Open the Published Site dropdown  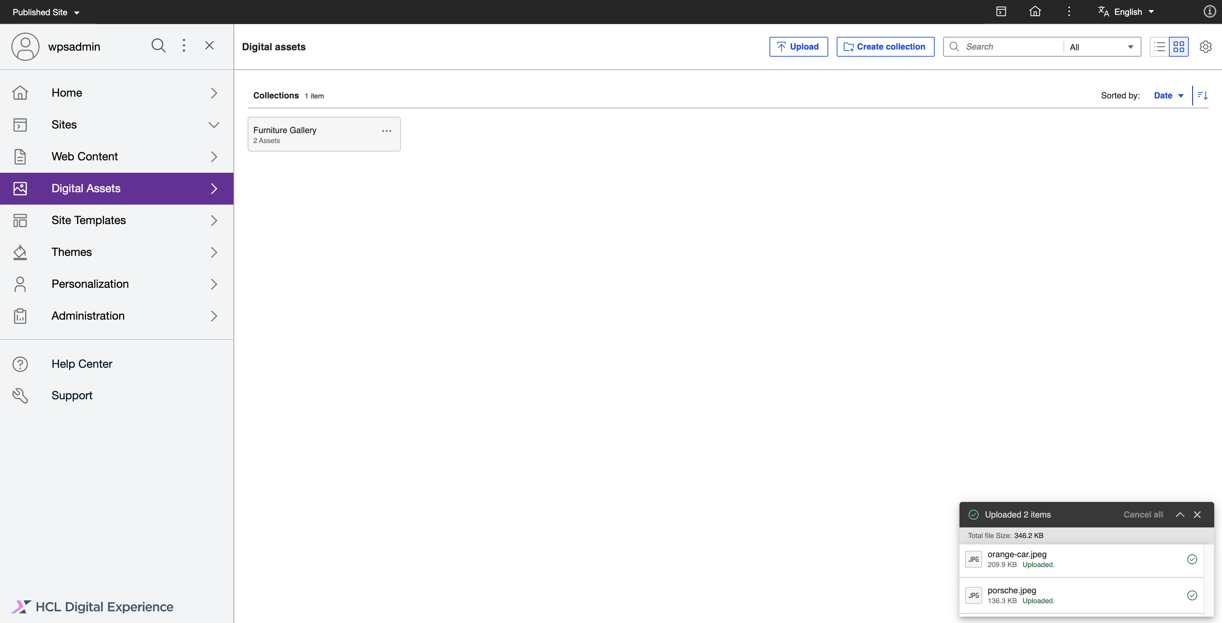[45, 12]
